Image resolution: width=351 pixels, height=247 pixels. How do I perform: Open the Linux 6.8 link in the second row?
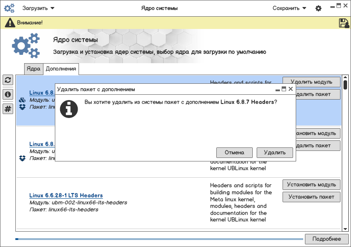[x=42, y=144]
